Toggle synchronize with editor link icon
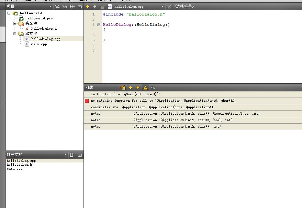 tap(65, 6)
